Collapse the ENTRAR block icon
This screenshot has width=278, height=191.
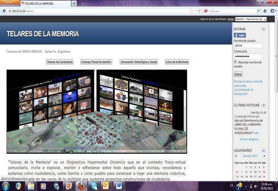(x=263, y=29)
